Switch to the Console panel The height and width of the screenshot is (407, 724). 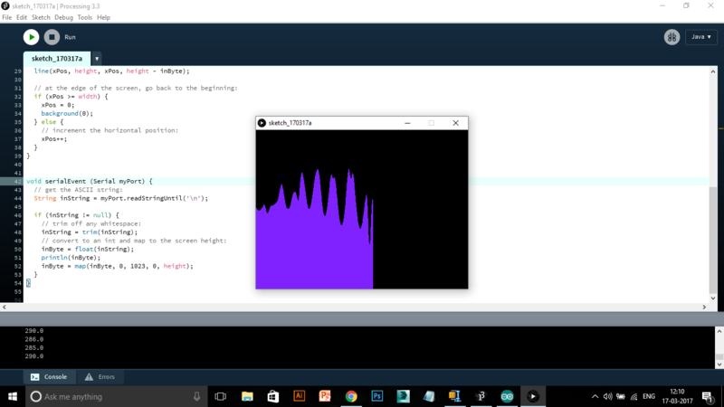coord(49,376)
